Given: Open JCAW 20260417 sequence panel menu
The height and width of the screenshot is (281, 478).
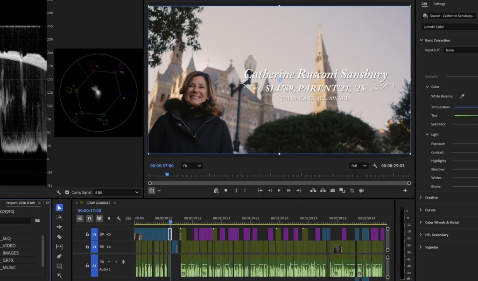Looking at the screenshot, I should coord(115,203).
